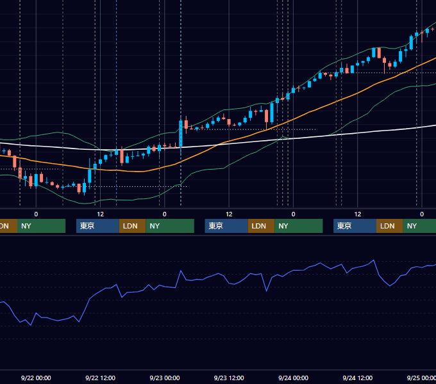Click the 9/22 00:00 date label
The height and width of the screenshot is (384, 436).
[36, 378]
